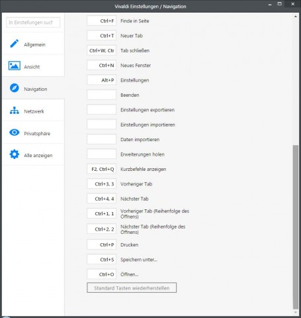Click the scrollbar down arrow
Image resolution: width=301 pixels, height=318 pixels.
(x=295, y=313)
